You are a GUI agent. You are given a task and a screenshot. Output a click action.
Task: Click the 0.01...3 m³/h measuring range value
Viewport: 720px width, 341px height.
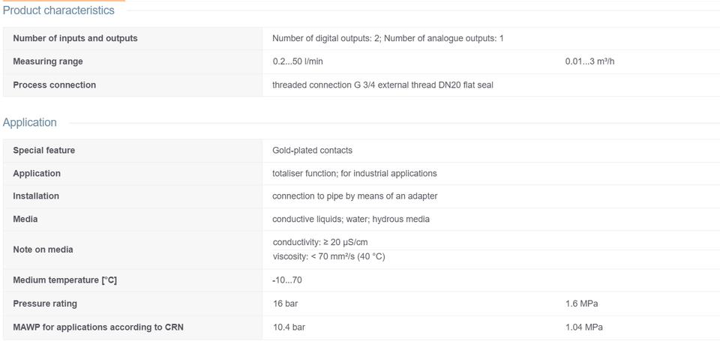589,61
